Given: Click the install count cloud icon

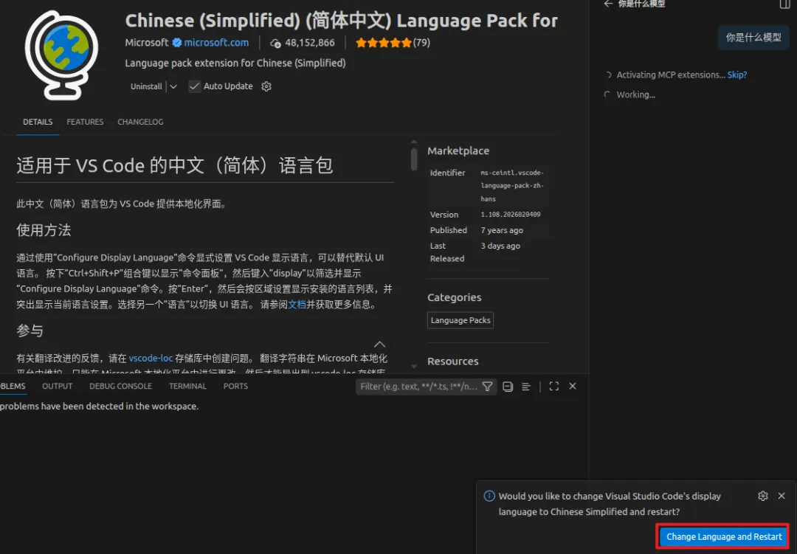Looking at the screenshot, I should point(275,44).
